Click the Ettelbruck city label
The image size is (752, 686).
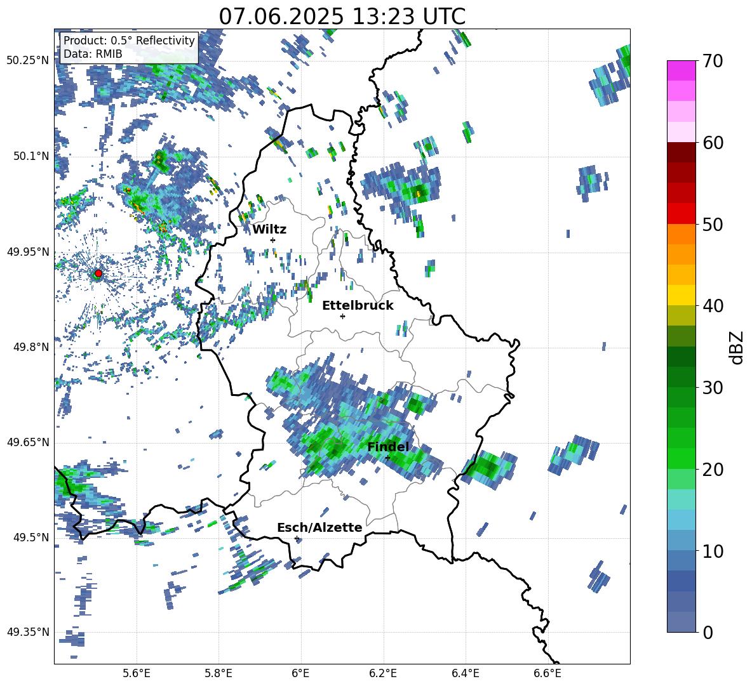[358, 306]
